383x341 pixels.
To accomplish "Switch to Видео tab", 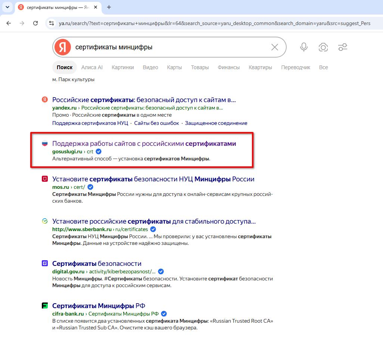I will [x=150, y=67].
